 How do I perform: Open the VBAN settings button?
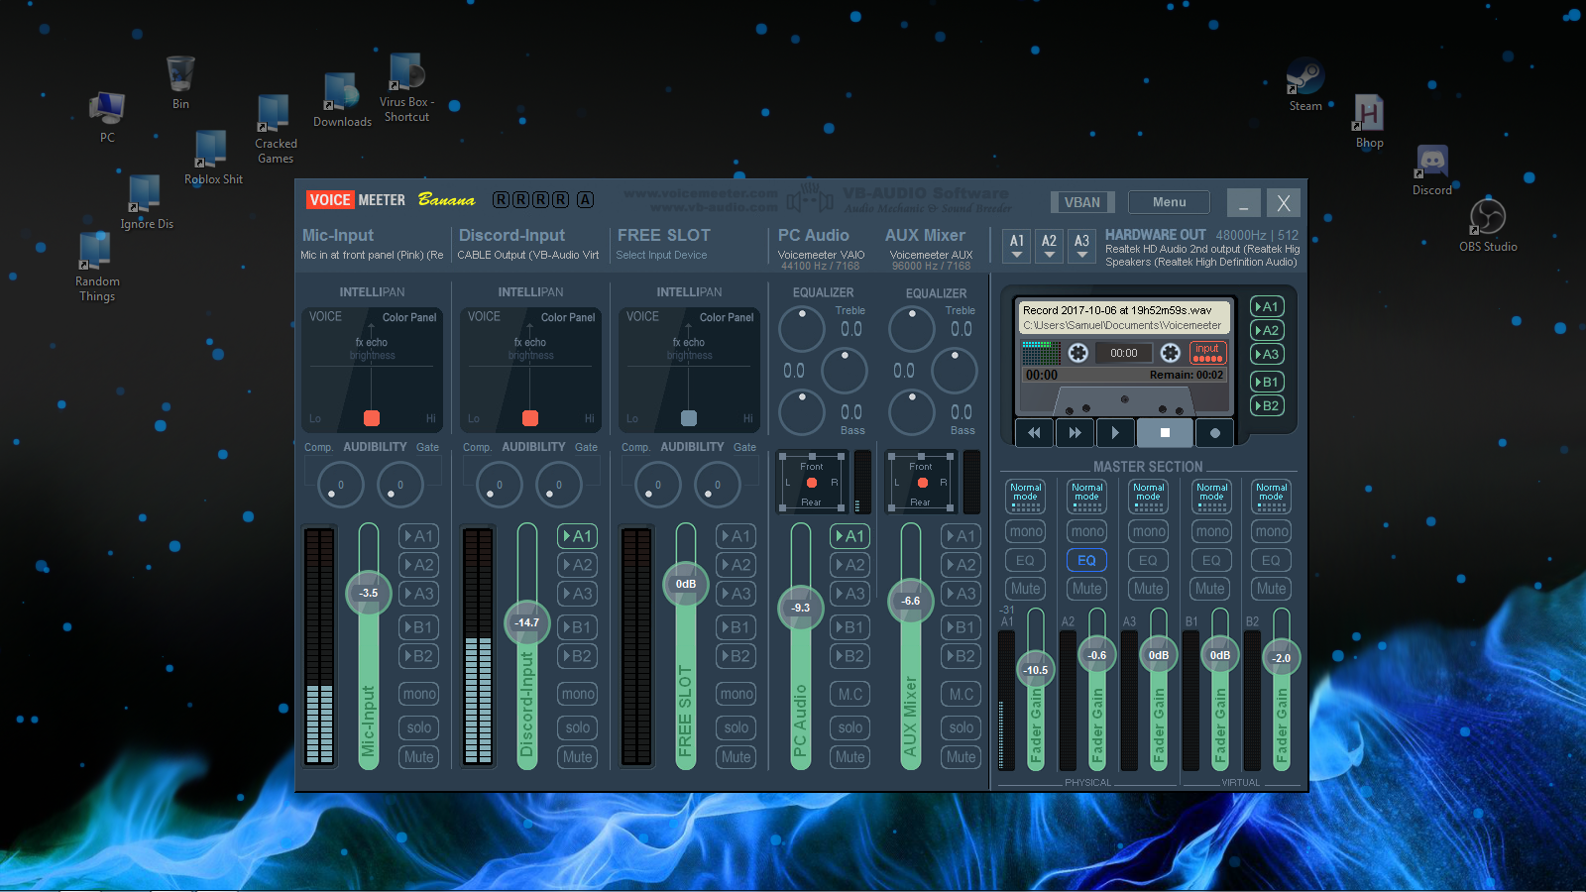[1082, 202]
